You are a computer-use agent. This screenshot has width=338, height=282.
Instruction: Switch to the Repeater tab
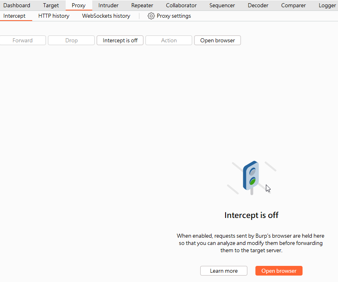tap(142, 5)
